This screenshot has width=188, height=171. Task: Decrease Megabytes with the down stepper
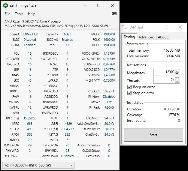(177, 73)
